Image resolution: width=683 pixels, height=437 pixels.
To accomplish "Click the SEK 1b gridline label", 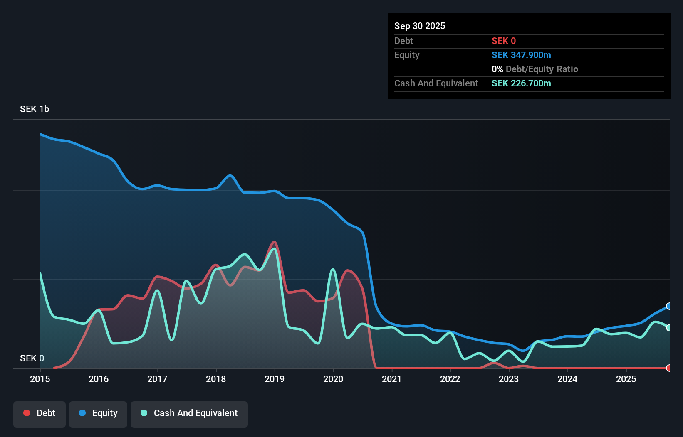I will pyautogui.click(x=34, y=109).
